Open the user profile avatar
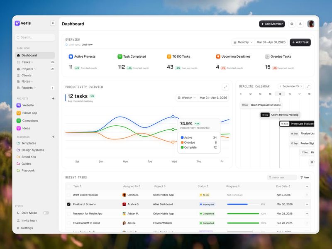Screen dimensions: 332x249 click(x=310, y=24)
